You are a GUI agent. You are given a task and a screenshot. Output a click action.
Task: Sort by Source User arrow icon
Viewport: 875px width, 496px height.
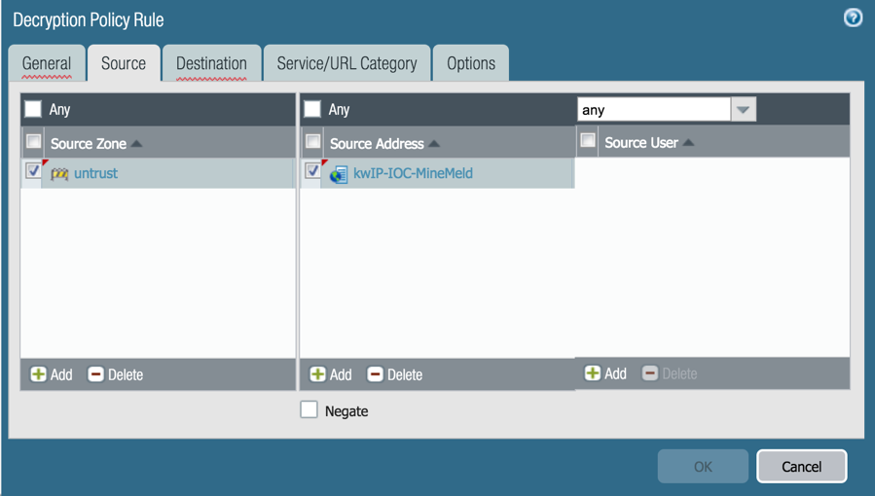tap(689, 143)
